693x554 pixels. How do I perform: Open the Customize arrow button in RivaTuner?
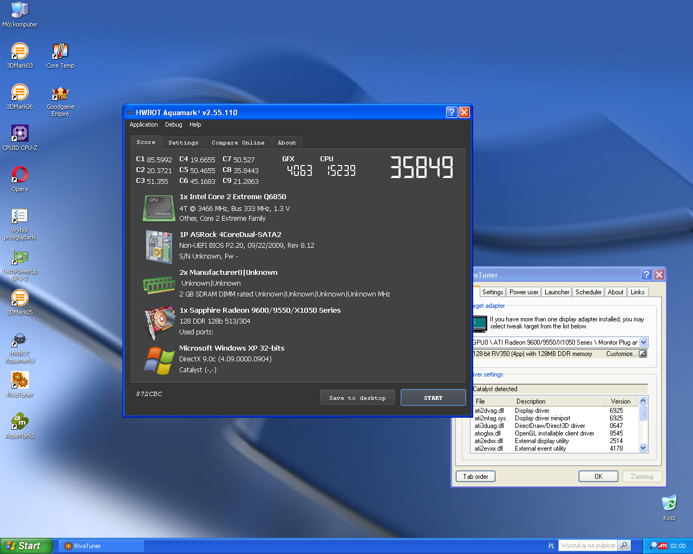(x=643, y=354)
